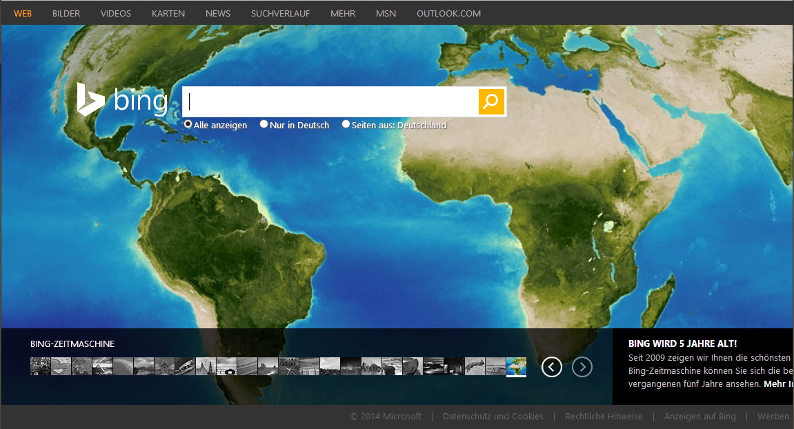Open the boat thumbnail in Bing-Zeitmaschine
794x429 pixels.
point(186,366)
